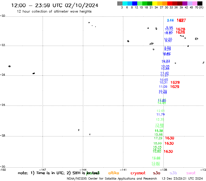Viewport: 206px width, 181px height.
Task: Click the '1630' time label beside 17.29
Action: [170, 138]
